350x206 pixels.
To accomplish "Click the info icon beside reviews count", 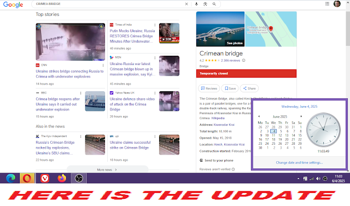I will tap(244, 61).
